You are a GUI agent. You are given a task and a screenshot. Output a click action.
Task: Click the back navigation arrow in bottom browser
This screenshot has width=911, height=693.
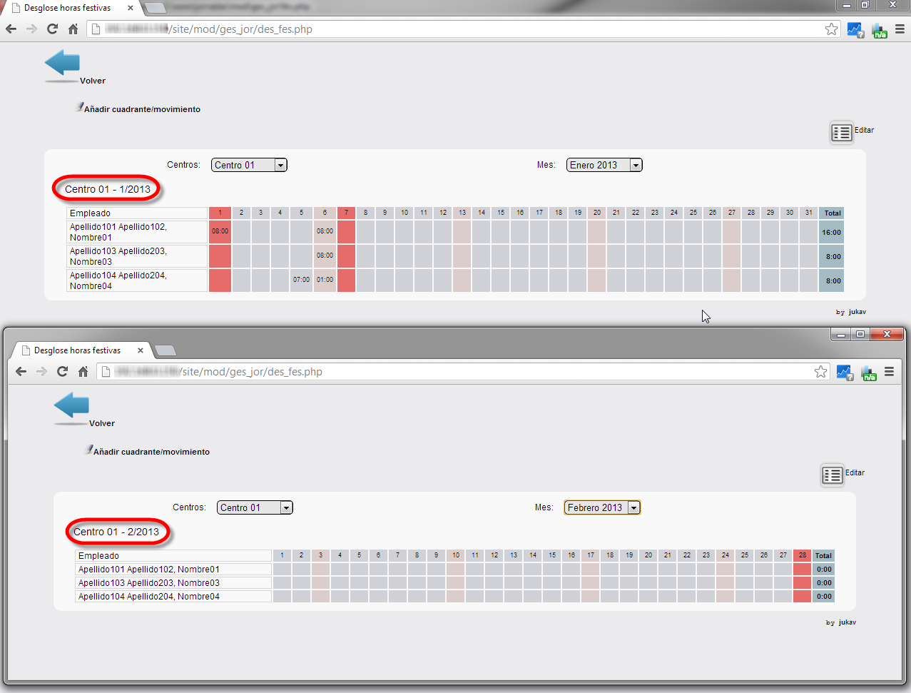(21, 372)
